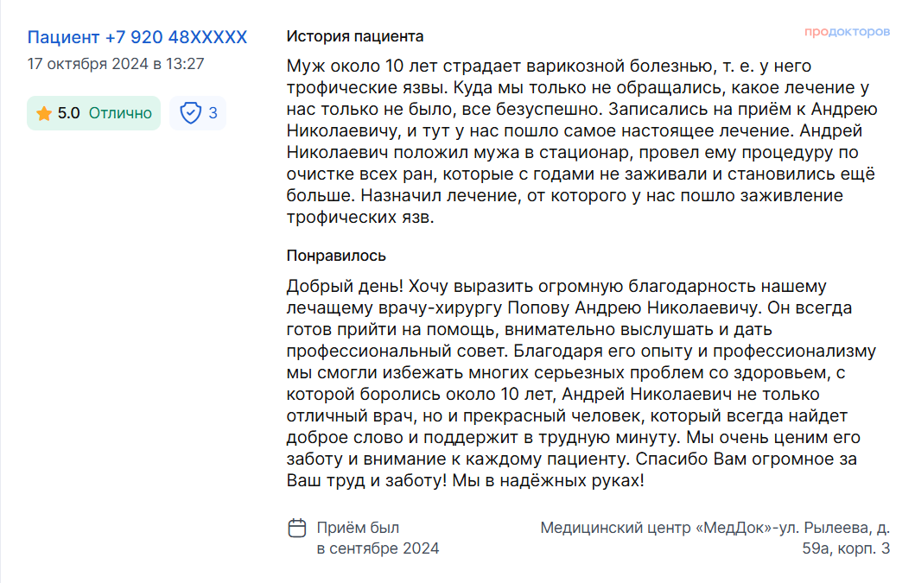Click the orange star rating icon

(44, 113)
